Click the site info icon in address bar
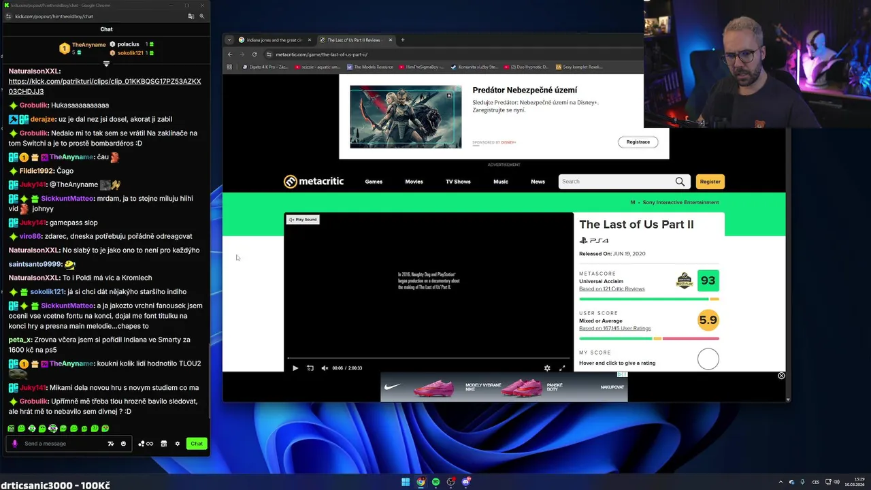 pos(269,54)
